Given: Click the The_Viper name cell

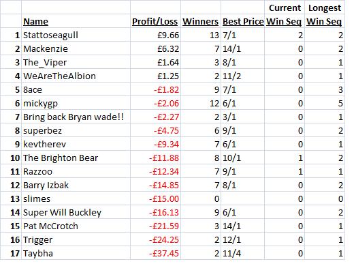Looking at the screenshot, I should [x=76, y=62].
